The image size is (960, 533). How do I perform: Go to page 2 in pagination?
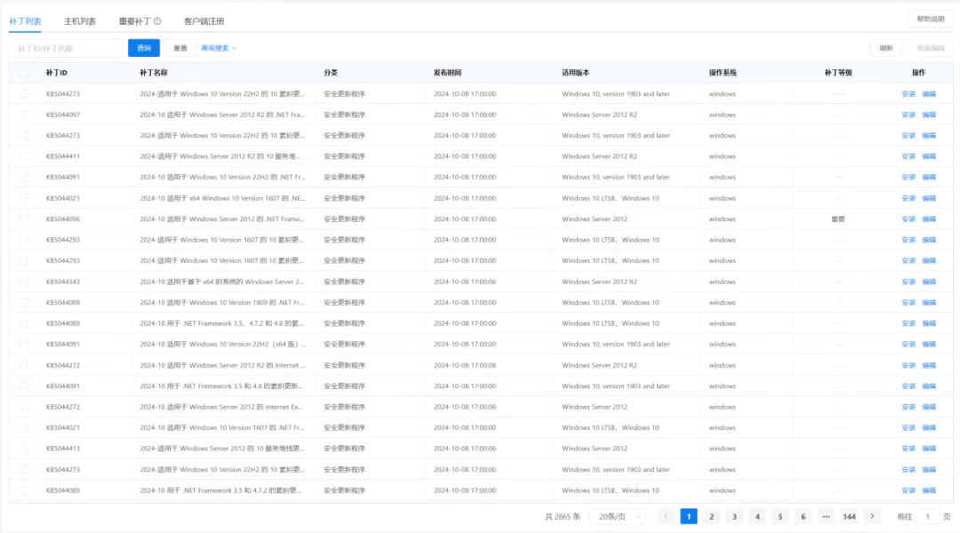(711, 516)
